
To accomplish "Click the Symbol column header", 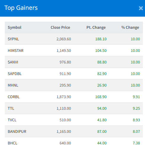I will 15,27.
